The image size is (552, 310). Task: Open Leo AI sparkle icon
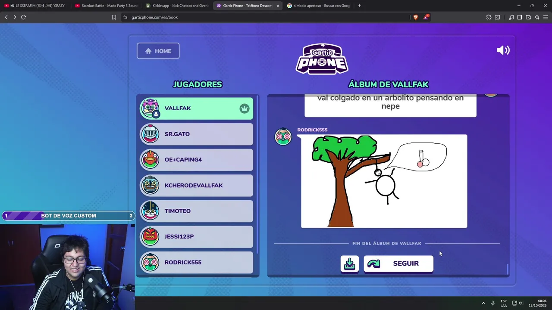(x=537, y=17)
